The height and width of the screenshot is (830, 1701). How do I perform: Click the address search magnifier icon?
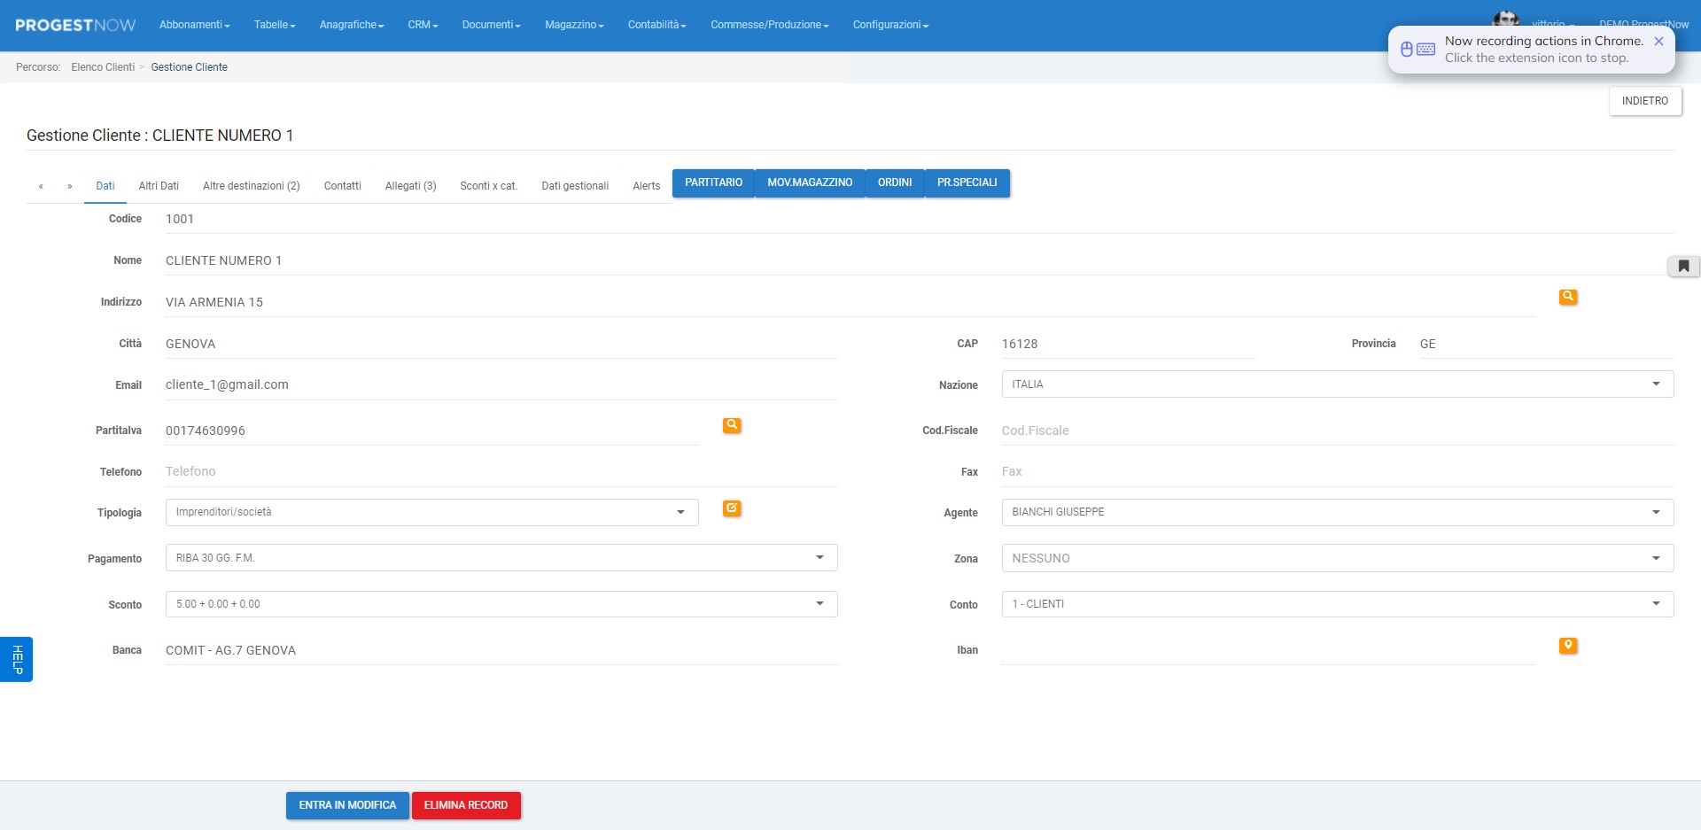[1567, 297]
